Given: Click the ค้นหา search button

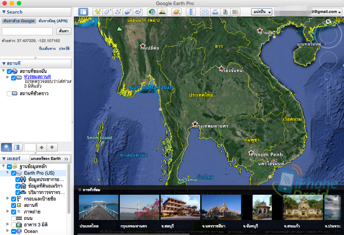Looking at the screenshot, I should [63, 31].
